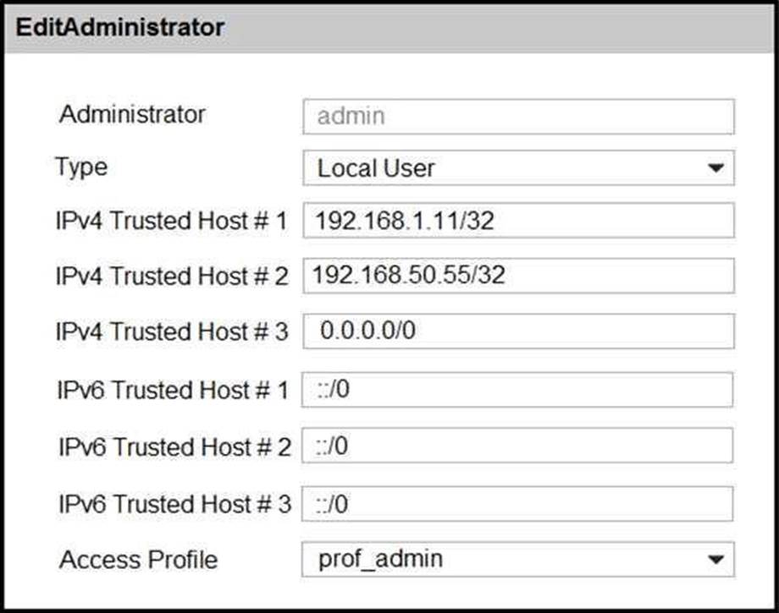Image resolution: width=779 pixels, height=613 pixels.
Task: Select the field containing 192.168.50.55/32
Action: (x=517, y=275)
